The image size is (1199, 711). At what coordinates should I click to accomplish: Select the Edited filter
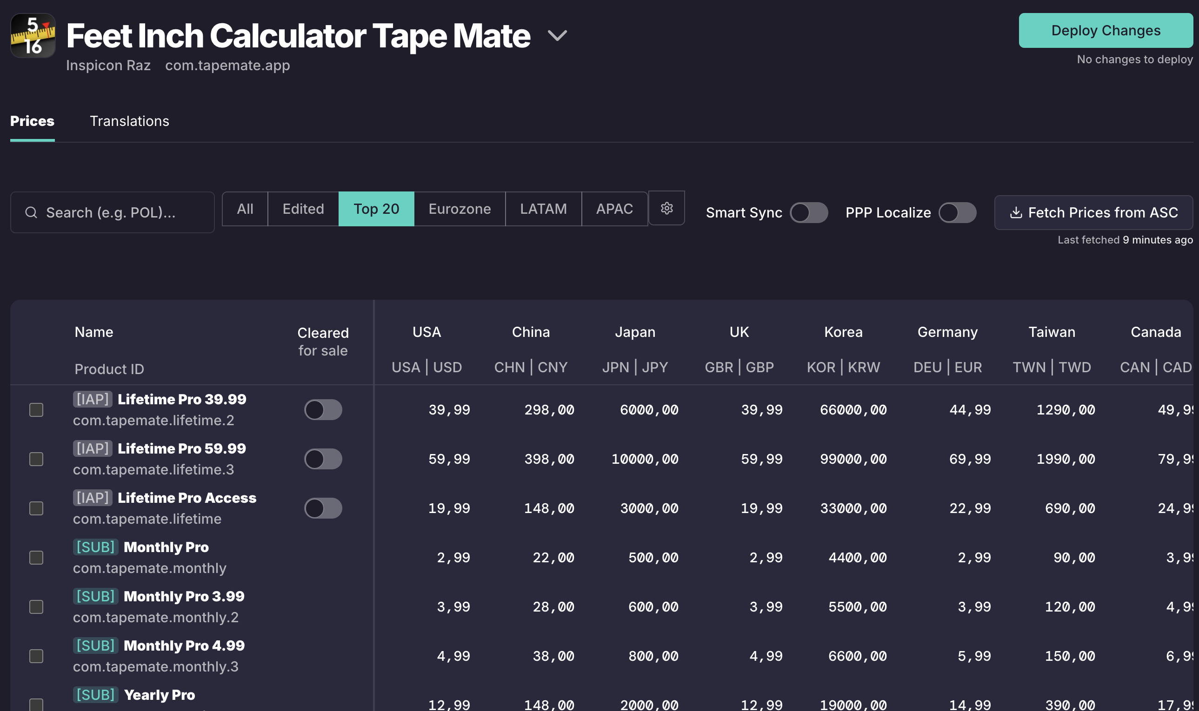(303, 209)
